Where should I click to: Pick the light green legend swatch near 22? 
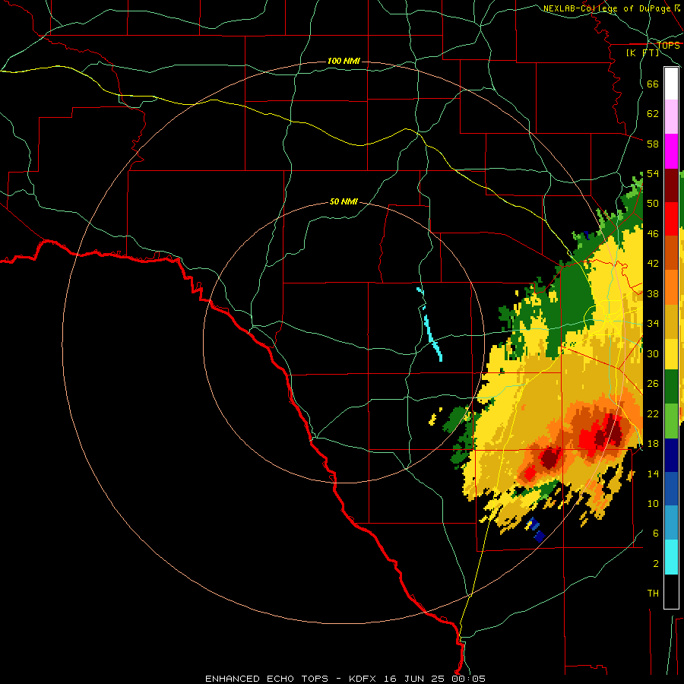(x=671, y=421)
